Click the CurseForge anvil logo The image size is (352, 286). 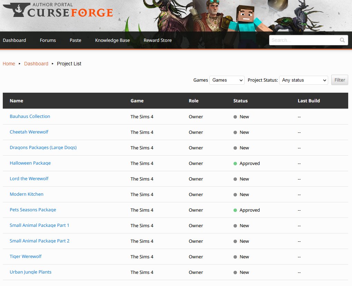[x=17, y=10]
